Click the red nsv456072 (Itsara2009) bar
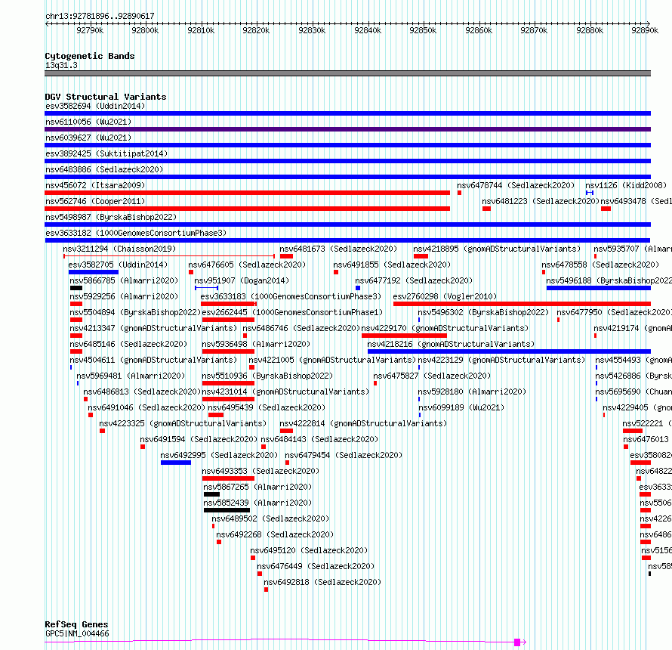This screenshot has height=650, width=672. click(x=248, y=193)
